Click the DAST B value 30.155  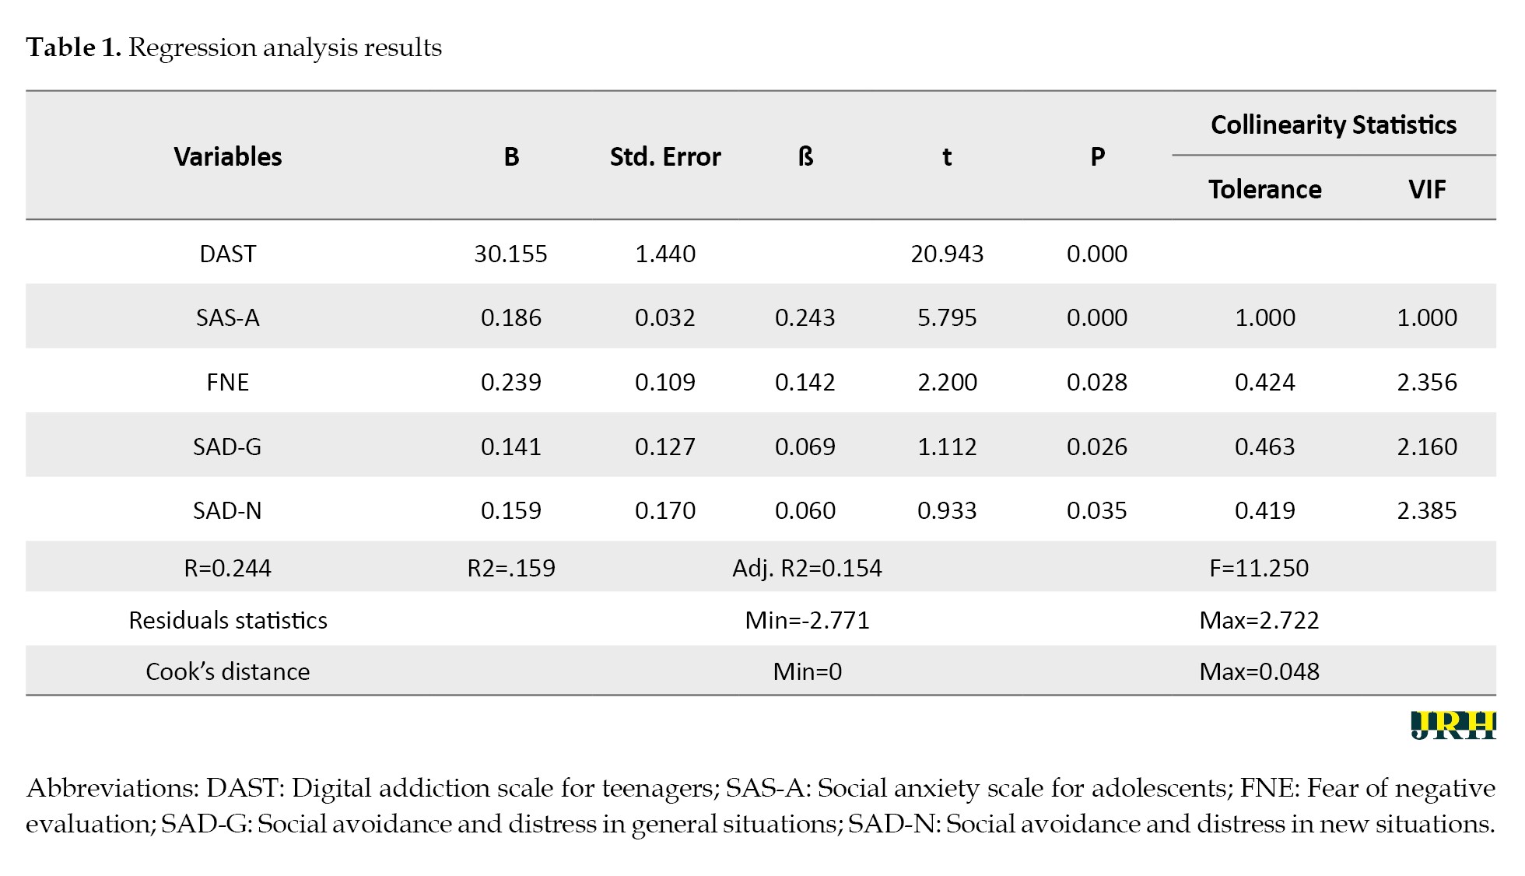(x=511, y=254)
